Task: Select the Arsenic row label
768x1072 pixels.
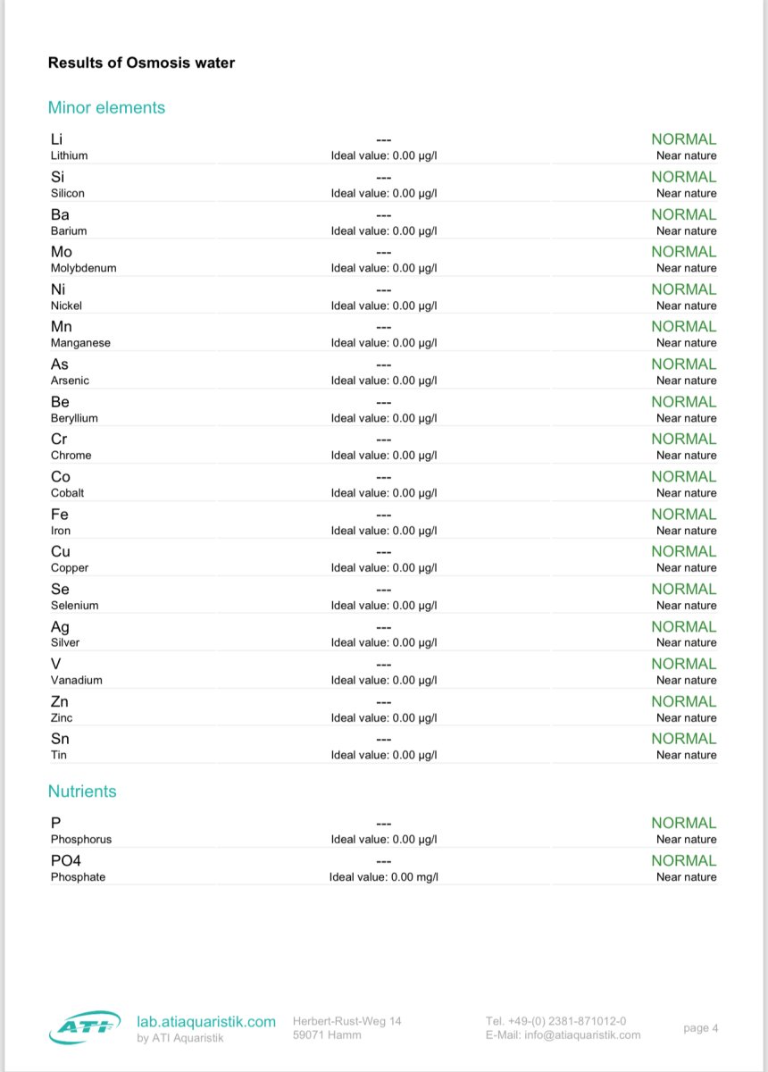Action: (x=70, y=381)
